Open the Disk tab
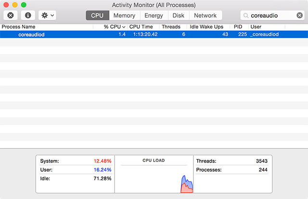This screenshot has width=308, height=199. click(179, 15)
